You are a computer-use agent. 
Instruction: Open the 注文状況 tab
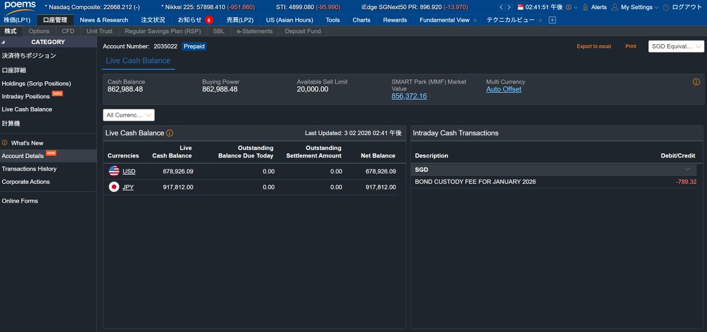pos(153,20)
